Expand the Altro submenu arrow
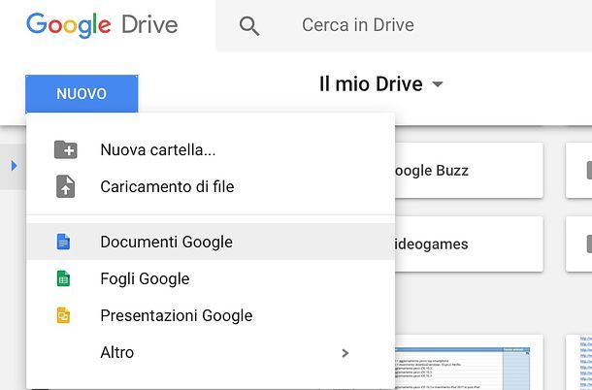Image resolution: width=592 pixels, height=390 pixels. click(345, 353)
